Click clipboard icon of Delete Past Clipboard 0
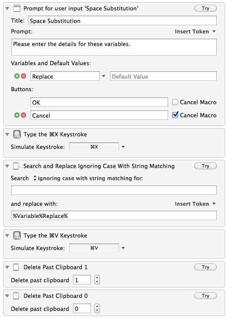Image resolution: width=229 pixels, height=320 pixels. pyautogui.click(x=17, y=296)
